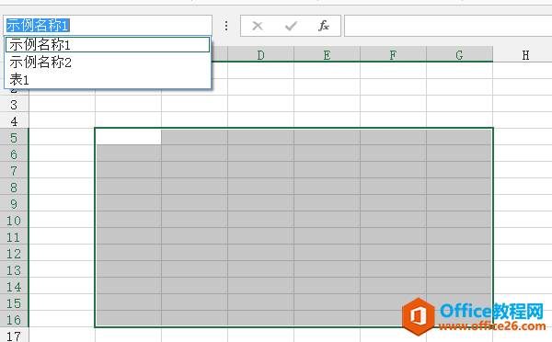Click the three-dot name box resize handle
Screen dimensions: 552x342
click(x=226, y=26)
